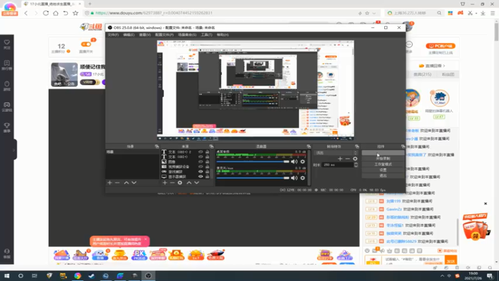This screenshot has width=499, height=281.
Task: Open the Scene Collection menu in OBS
Action: [187, 35]
